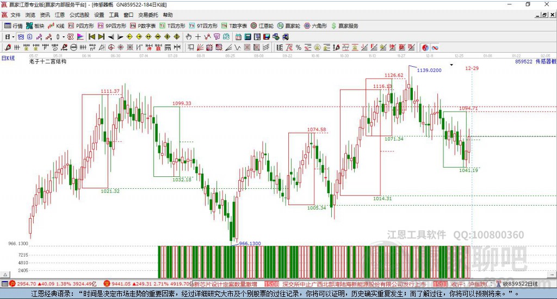Screen dimensions: 557x299
Task: Open the 9P四方形 tool
Action: tap(112, 26)
